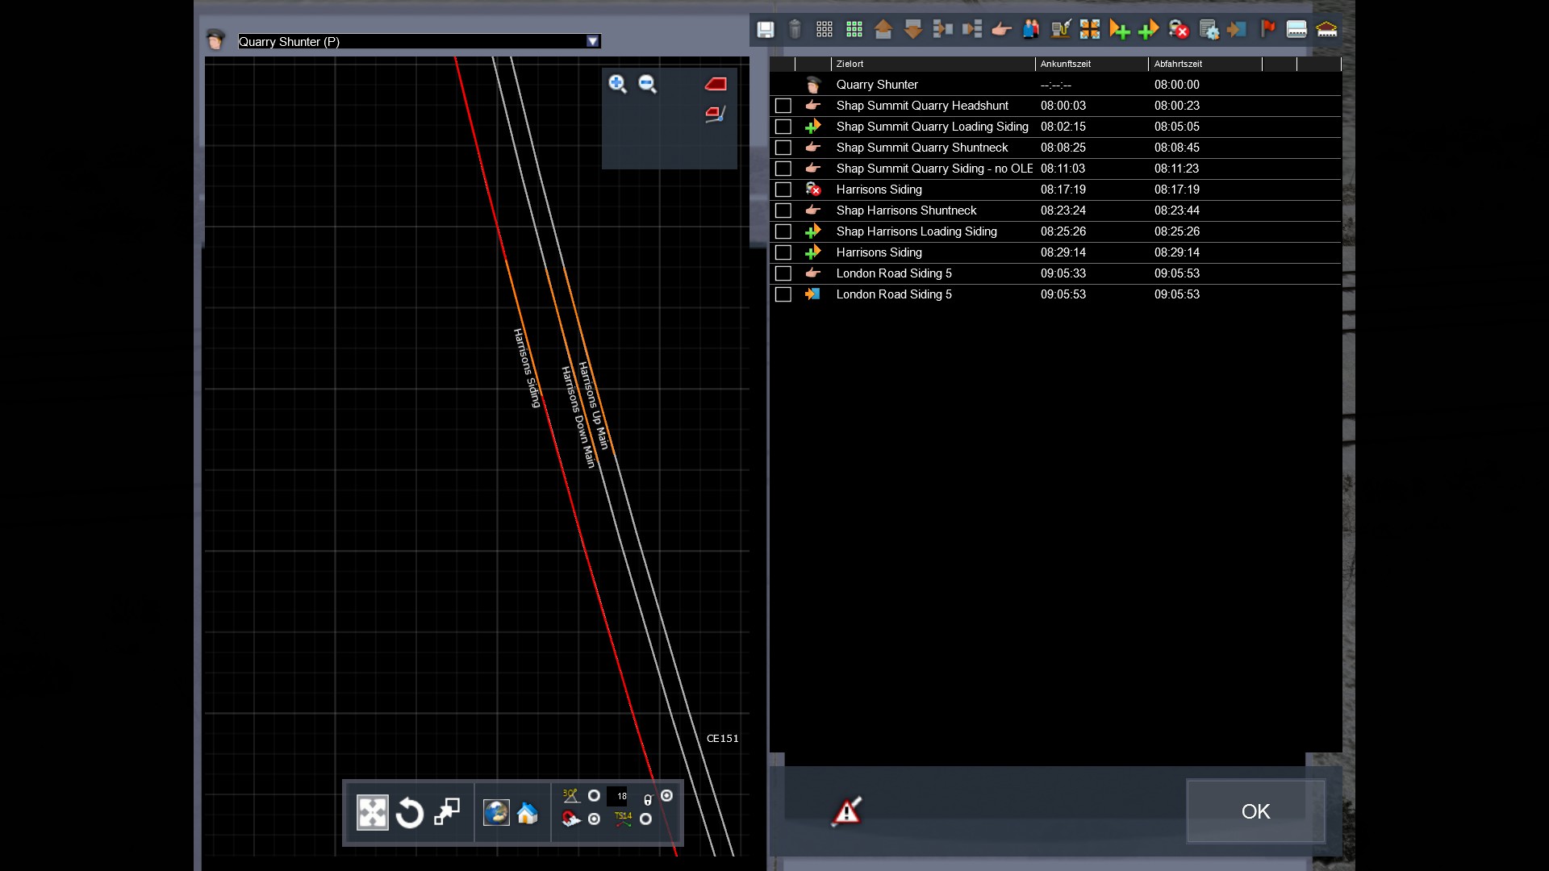Zoom out on the track map
This screenshot has width=1549, height=871.
pyautogui.click(x=648, y=84)
